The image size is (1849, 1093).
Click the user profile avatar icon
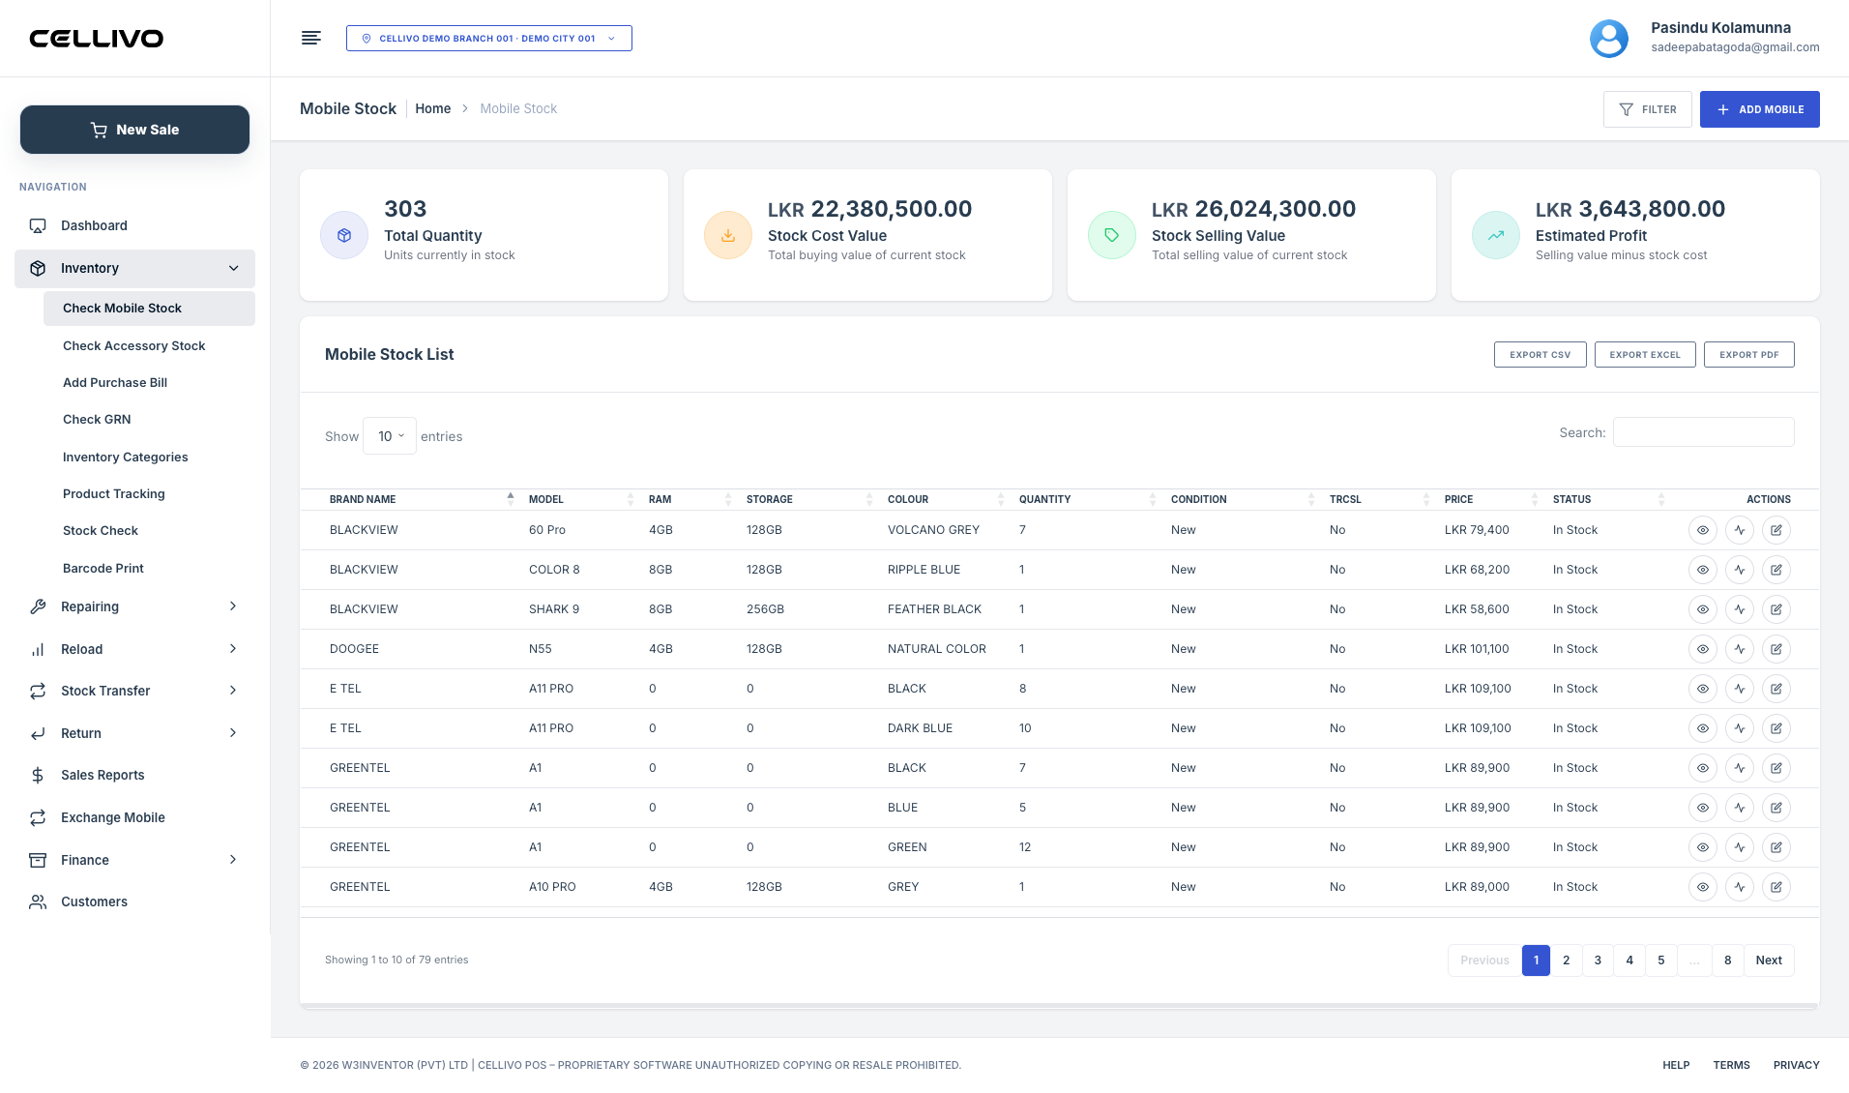tap(1609, 39)
